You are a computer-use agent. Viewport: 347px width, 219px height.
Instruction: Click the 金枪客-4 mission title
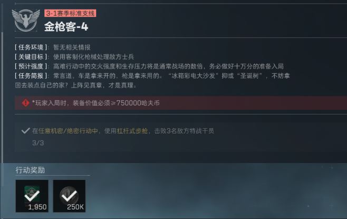pyautogui.click(x=66, y=27)
